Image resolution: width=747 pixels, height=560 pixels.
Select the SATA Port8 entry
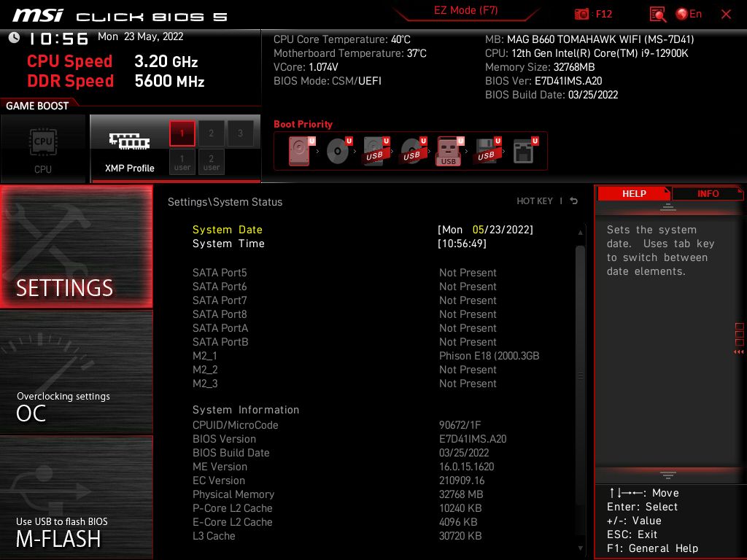coord(345,314)
